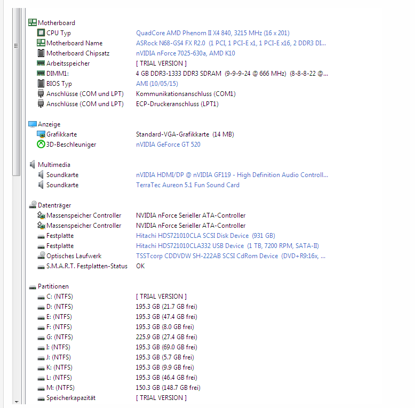Open the Hitachi HDS721010CLA332 USB Device link
Screen dimensions: 415x408
click(227, 246)
